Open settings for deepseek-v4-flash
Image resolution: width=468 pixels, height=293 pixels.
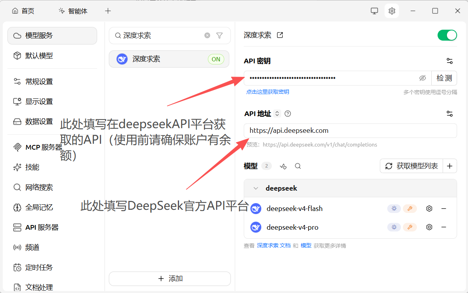point(429,209)
